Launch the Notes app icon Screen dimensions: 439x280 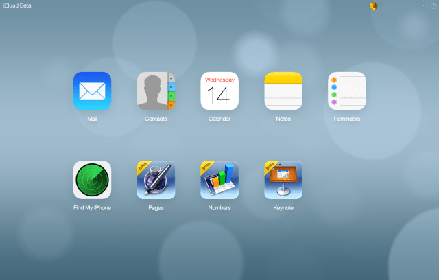click(x=283, y=91)
